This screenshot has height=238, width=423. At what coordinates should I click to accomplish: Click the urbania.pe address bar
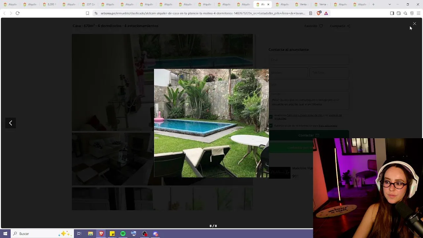click(203, 13)
